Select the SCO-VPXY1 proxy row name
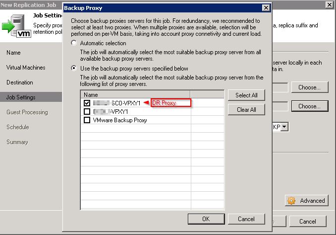This screenshot has width=336, height=235. click(117, 103)
